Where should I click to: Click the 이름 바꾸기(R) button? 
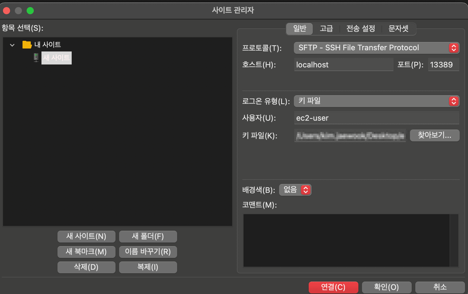coord(148,252)
